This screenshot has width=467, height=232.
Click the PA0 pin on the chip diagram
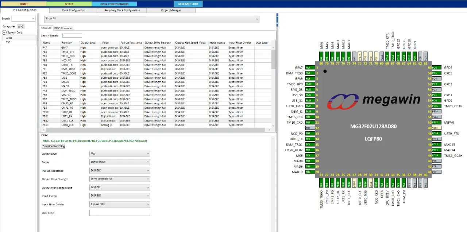354,57
